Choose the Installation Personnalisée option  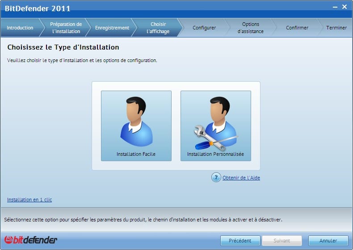pyautogui.click(x=216, y=126)
